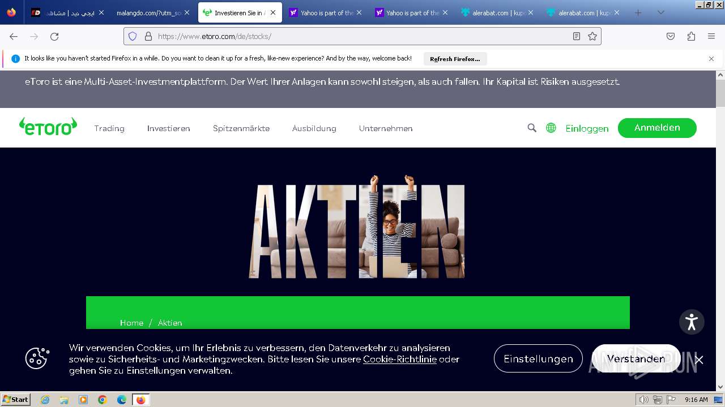
Task: Click the Firefox View icon in tab strip
Action: click(x=11, y=12)
